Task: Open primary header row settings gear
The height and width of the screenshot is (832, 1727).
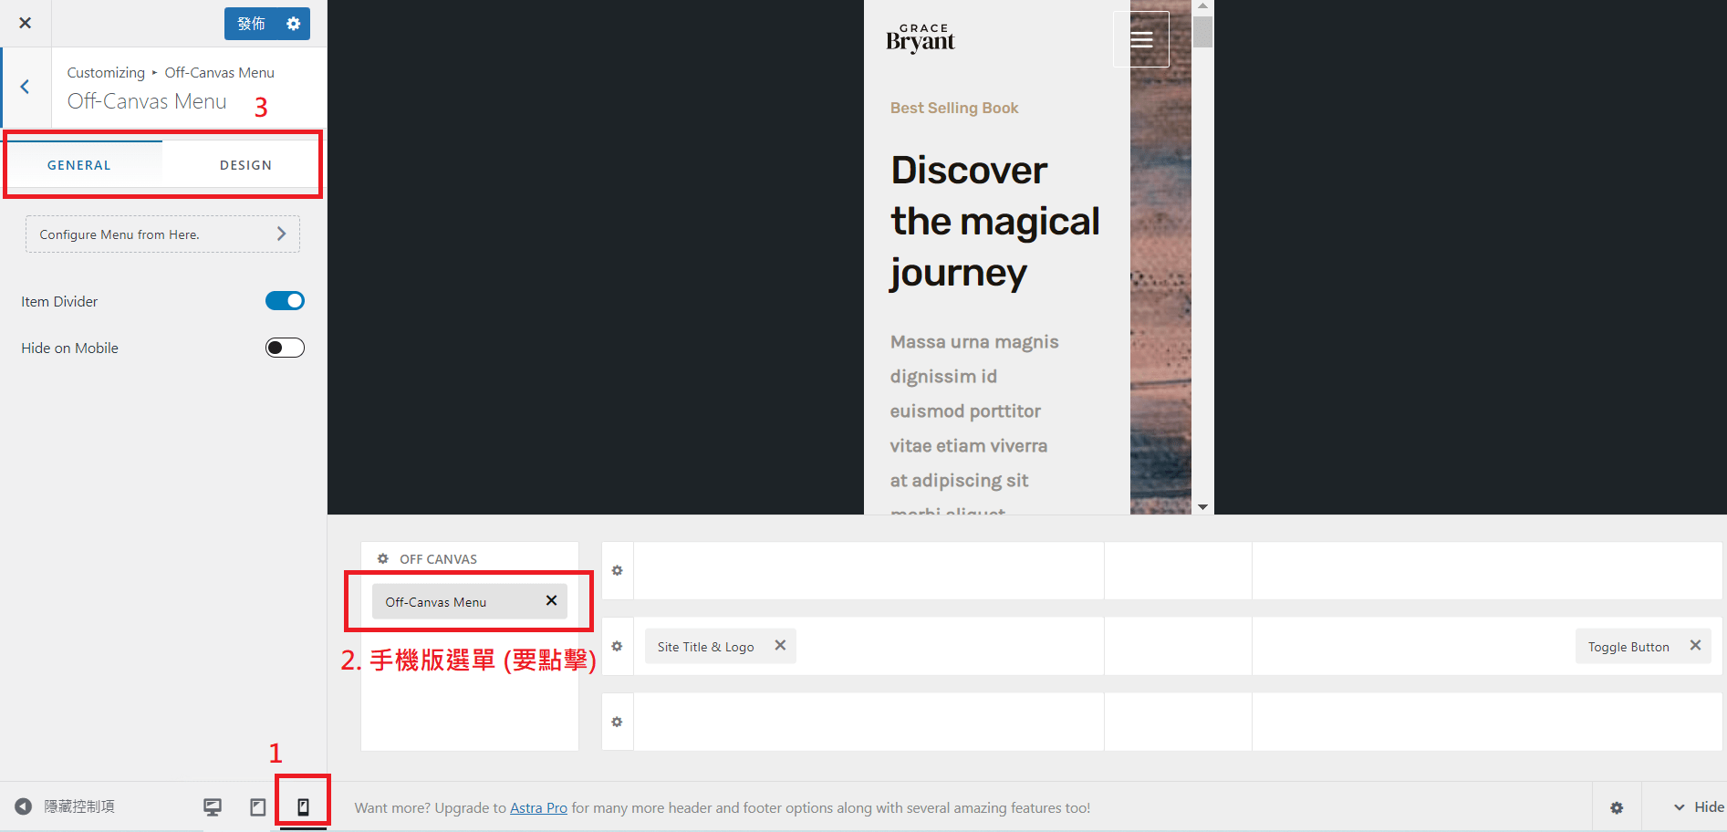Action: (x=618, y=646)
